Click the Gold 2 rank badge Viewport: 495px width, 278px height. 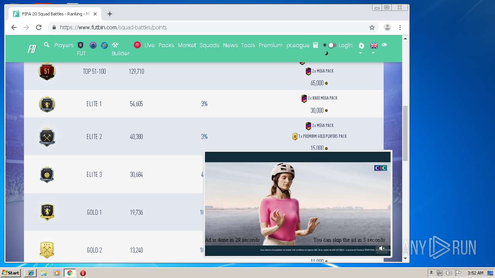tap(47, 250)
